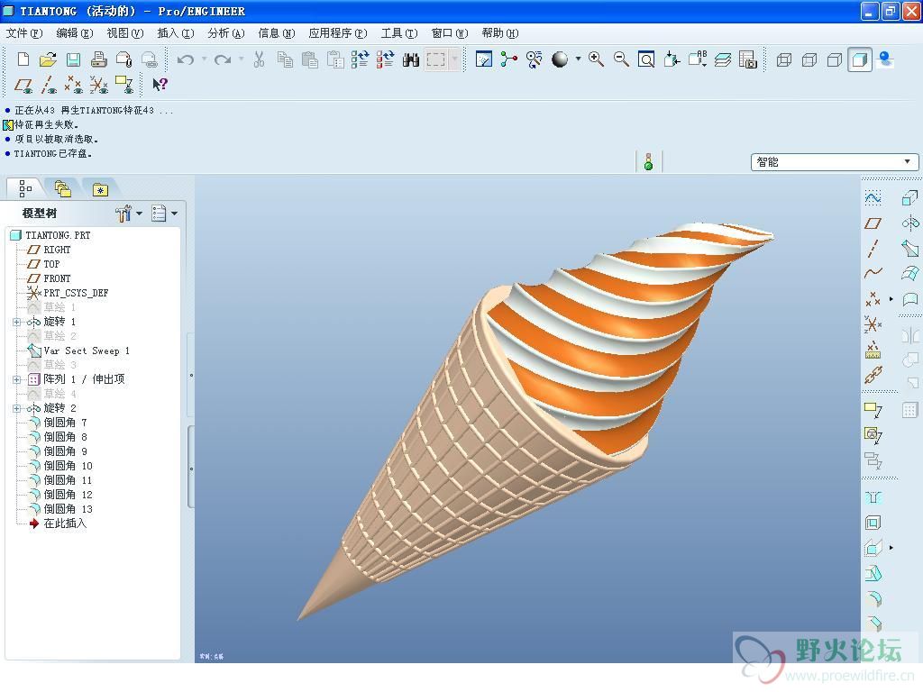
Task: Click the scissors Cut icon
Action: (x=259, y=59)
